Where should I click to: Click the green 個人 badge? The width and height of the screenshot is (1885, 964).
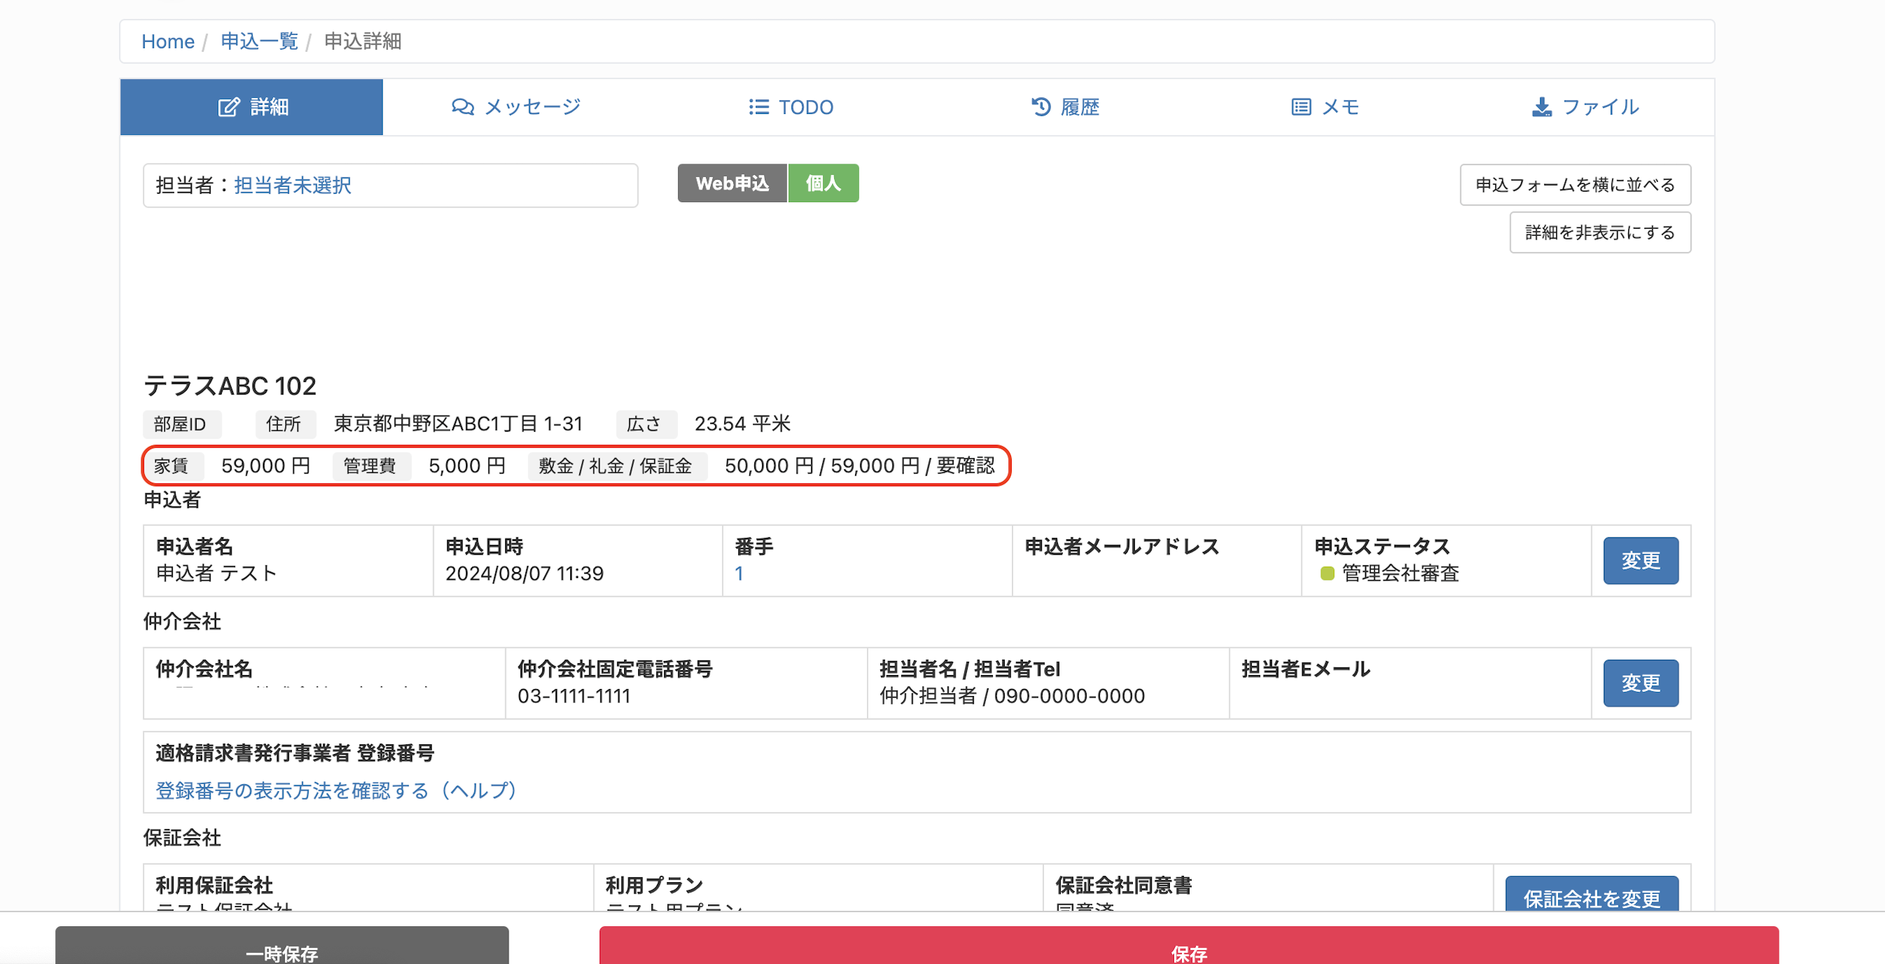pyautogui.click(x=822, y=183)
